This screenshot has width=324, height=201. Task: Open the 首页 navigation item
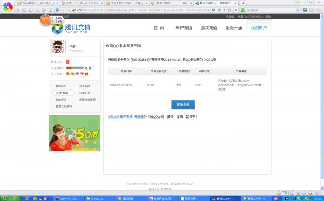[x=159, y=28]
